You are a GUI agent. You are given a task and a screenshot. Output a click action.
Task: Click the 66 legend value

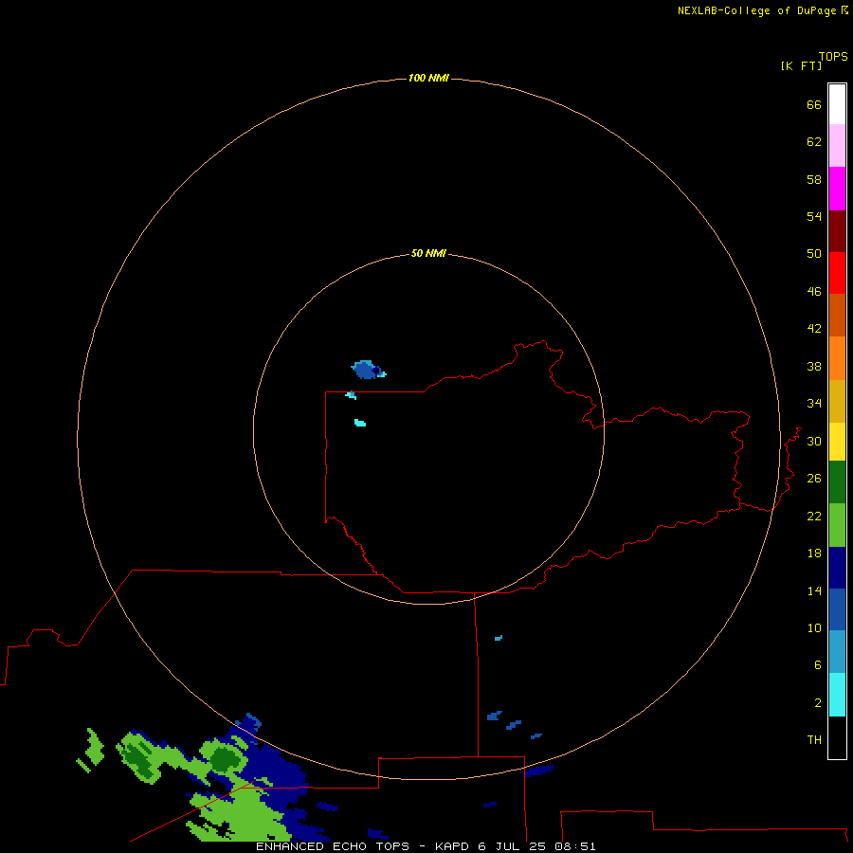[814, 104]
